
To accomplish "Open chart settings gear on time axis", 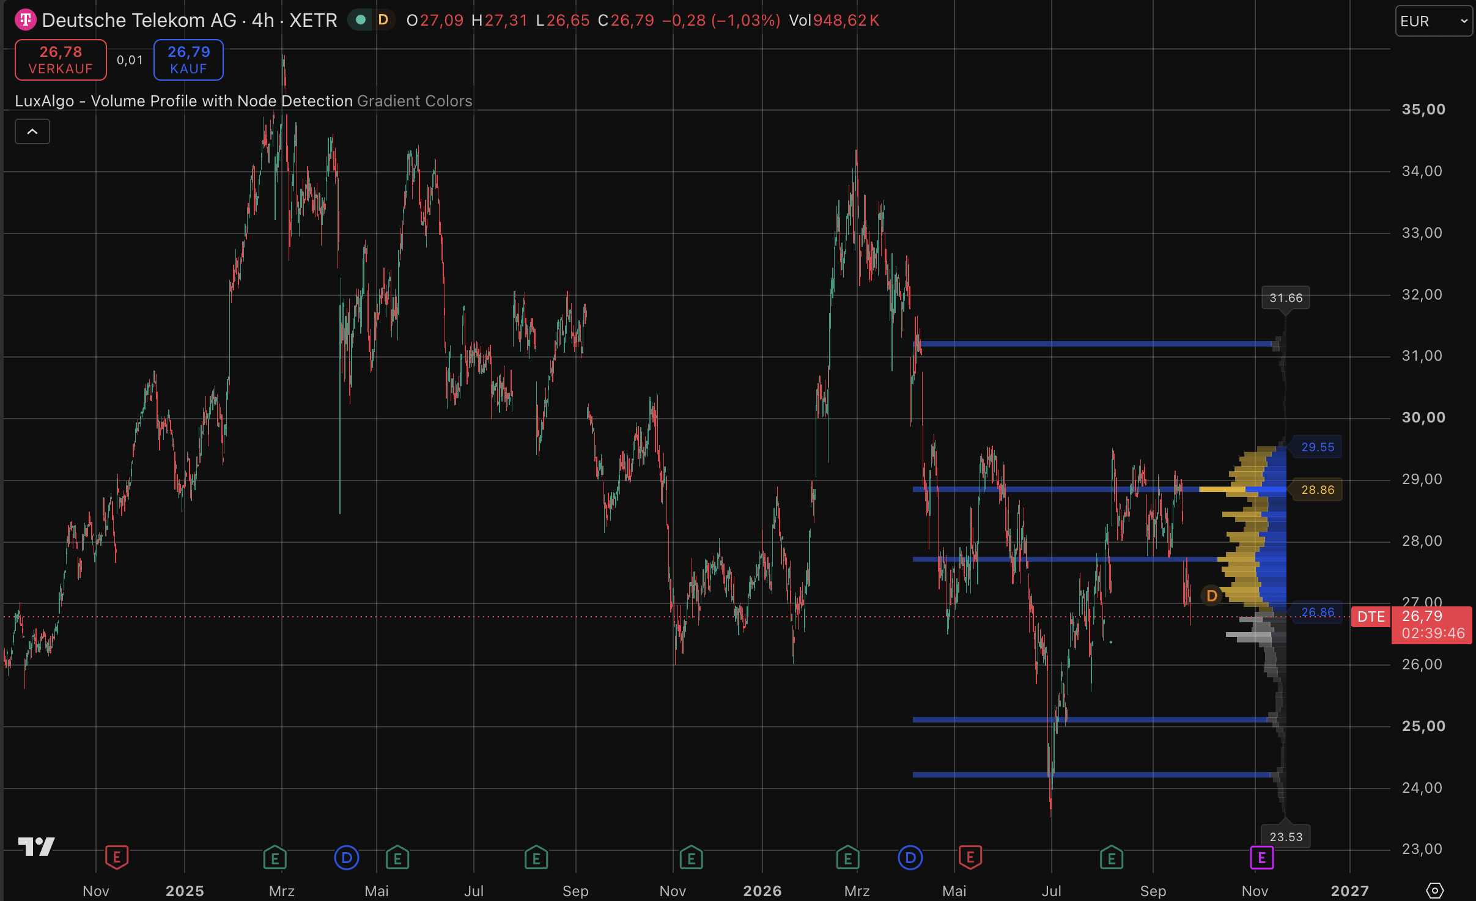I will (x=1434, y=891).
